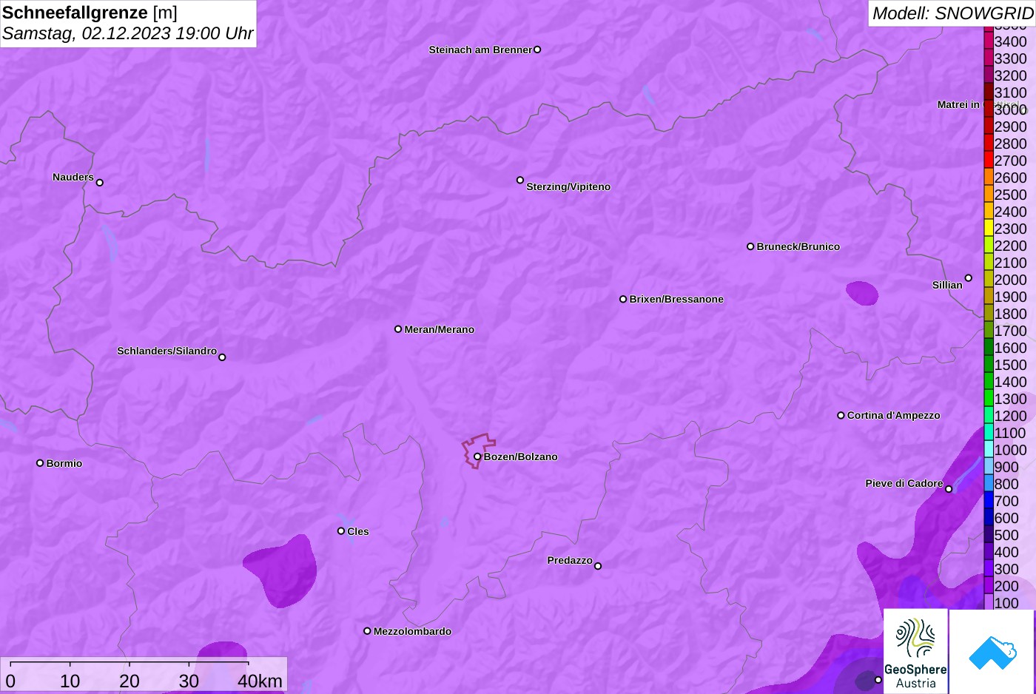Click the Bormio marker circle
1036x694 pixels.
40,463
